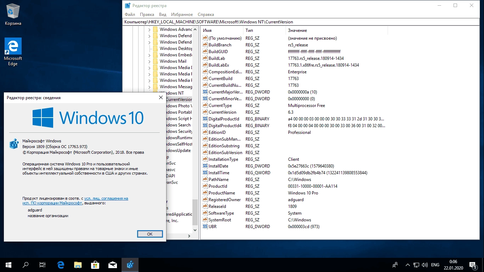This screenshot has width=484, height=272.
Task: Select the SystemRoot value name
Action: (220, 220)
